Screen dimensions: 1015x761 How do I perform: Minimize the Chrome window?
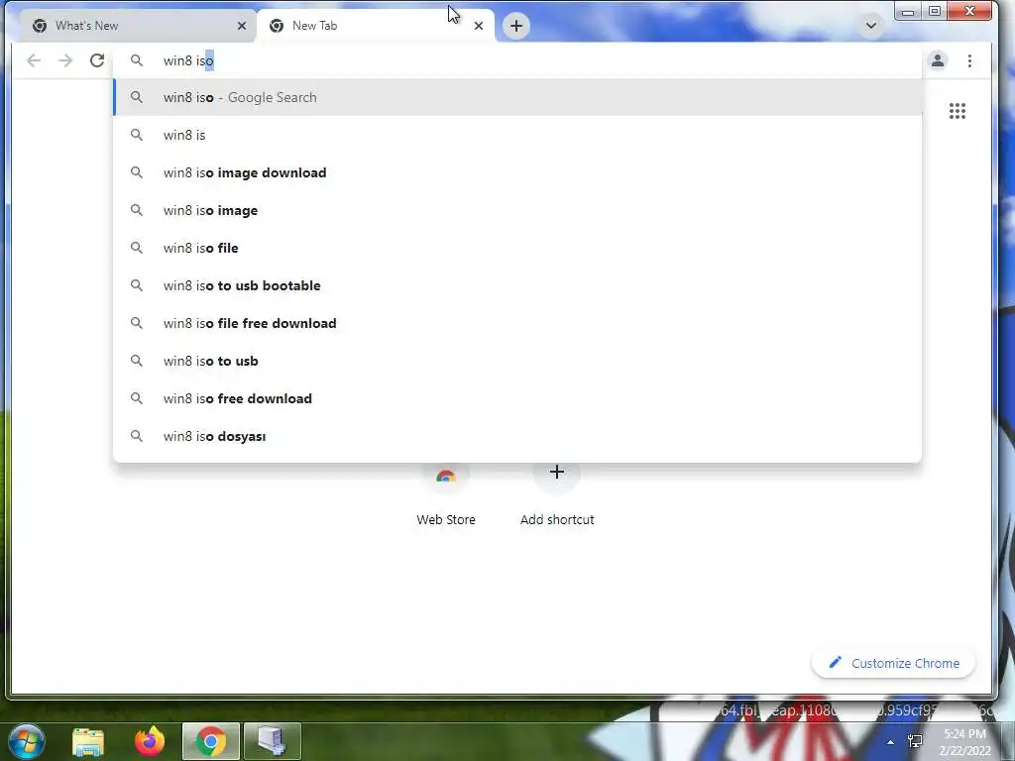click(x=908, y=11)
